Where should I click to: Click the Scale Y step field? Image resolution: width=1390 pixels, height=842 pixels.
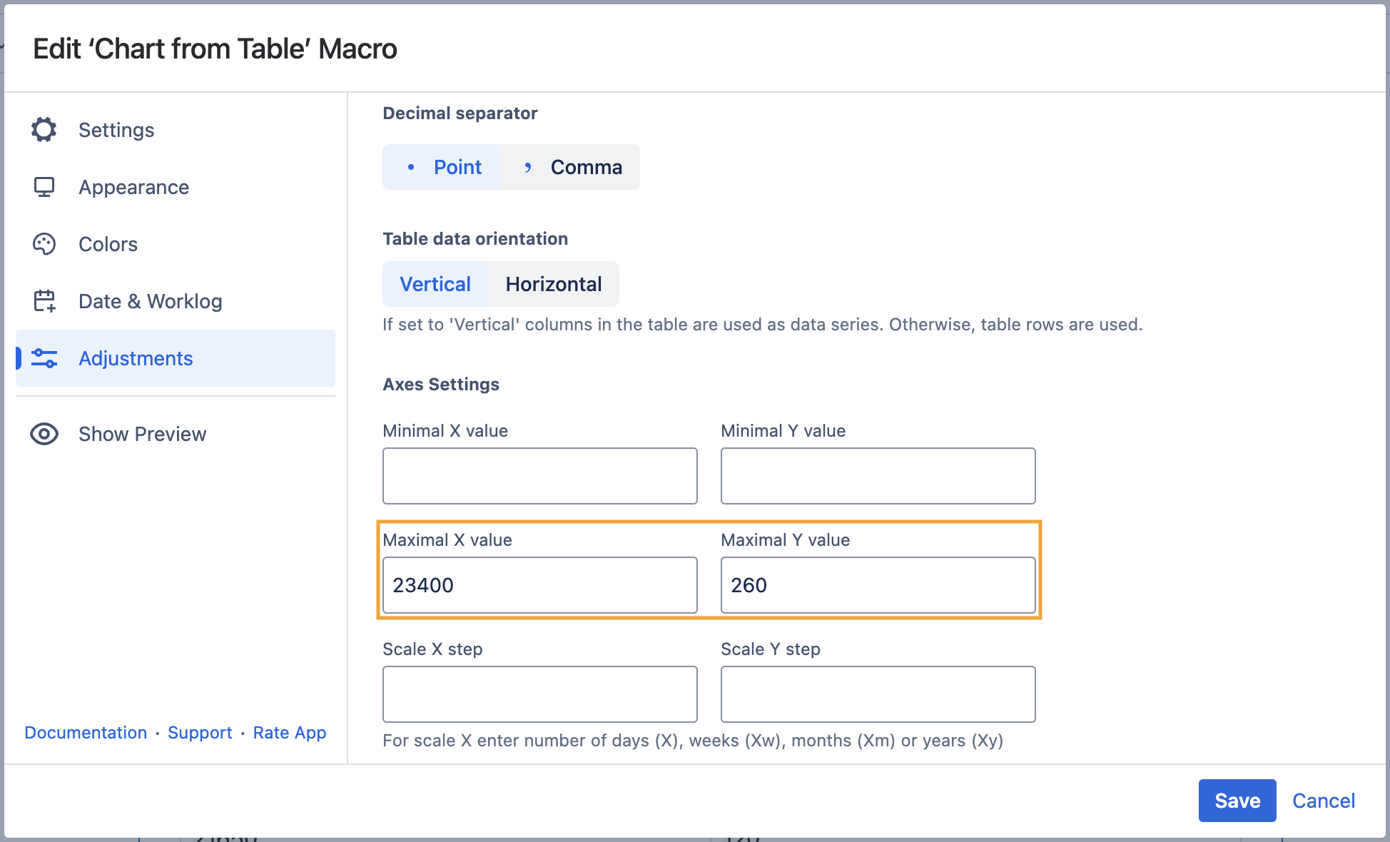(x=878, y=694)
